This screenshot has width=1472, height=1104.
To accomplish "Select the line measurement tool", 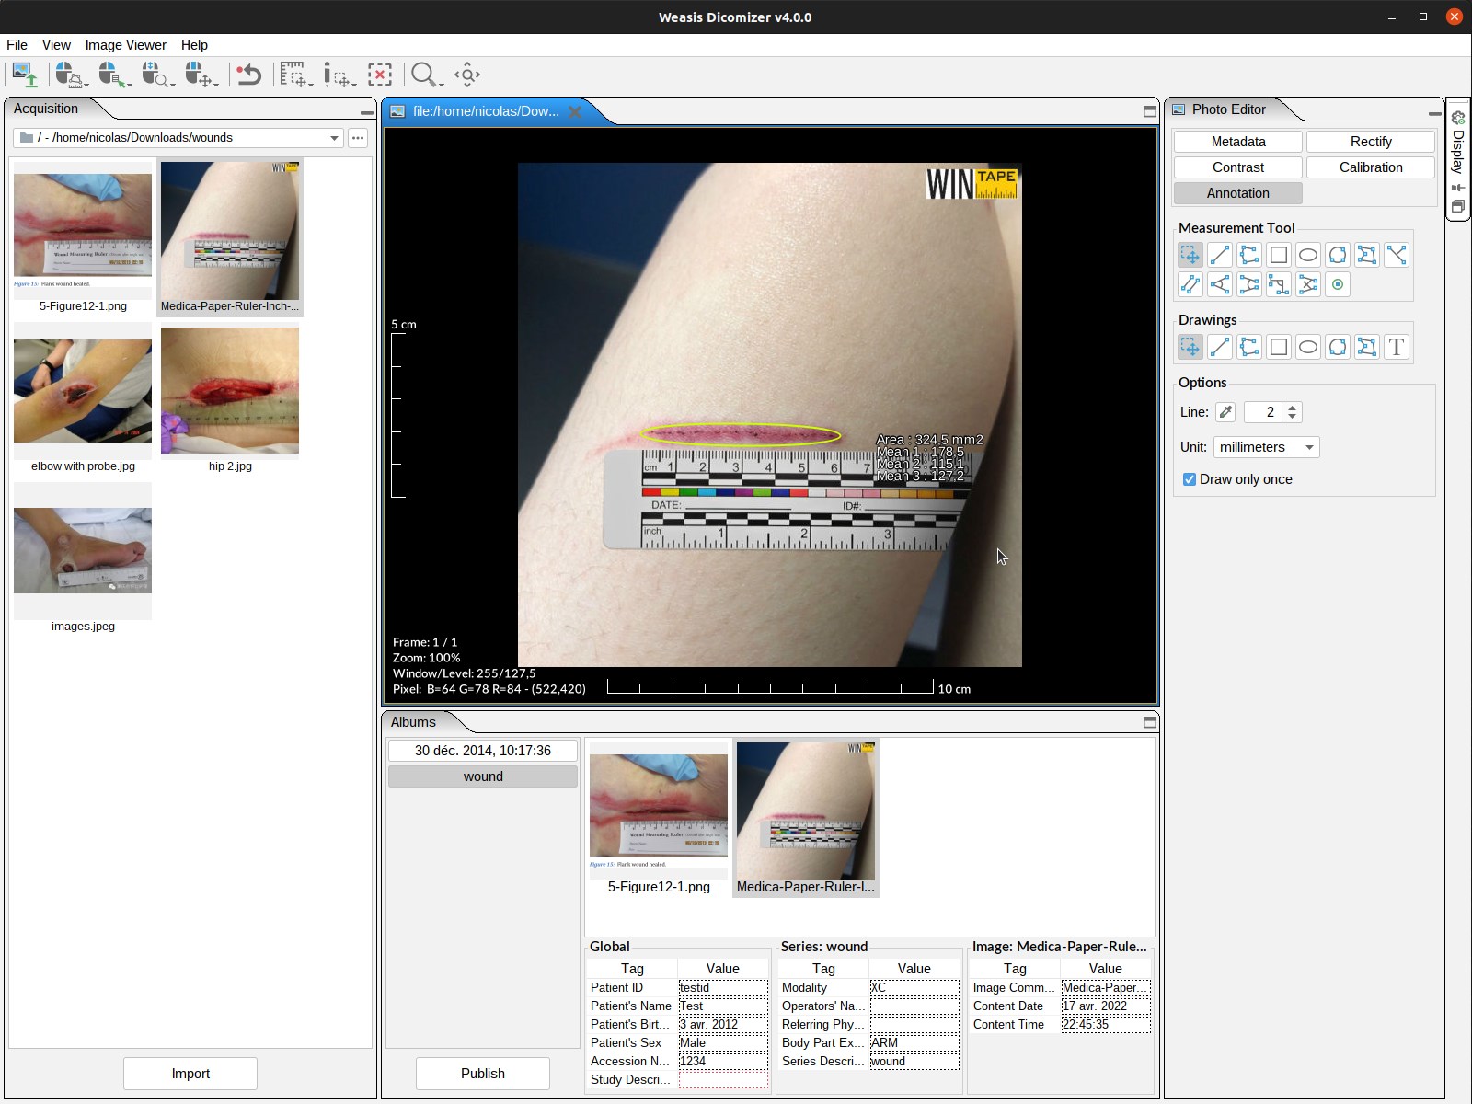I will tap(1219, 255).
